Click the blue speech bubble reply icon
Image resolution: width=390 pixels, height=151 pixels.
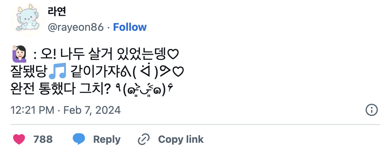(79, 139)
